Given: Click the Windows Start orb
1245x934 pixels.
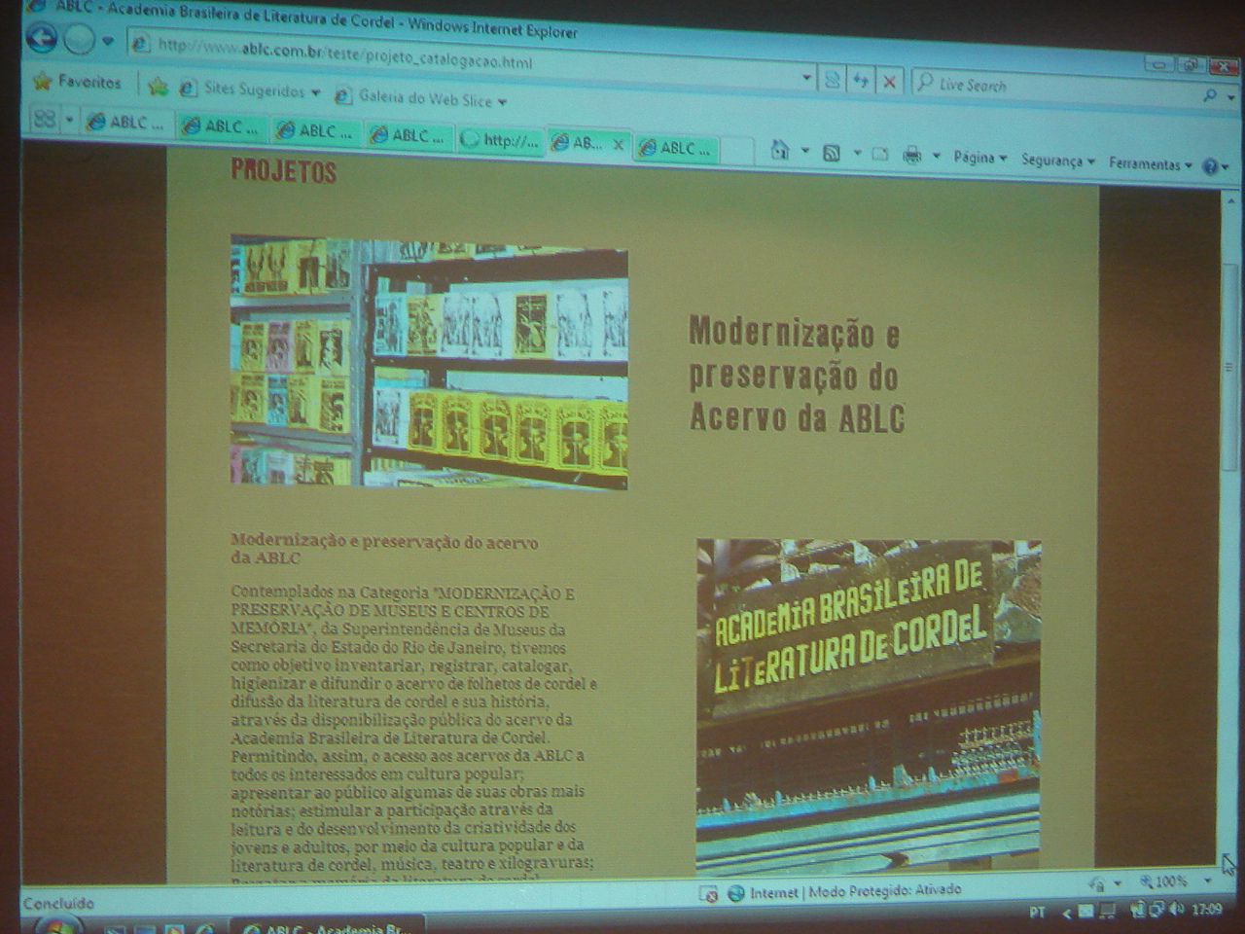Looking at the screenshot, I should pos(59,927).
